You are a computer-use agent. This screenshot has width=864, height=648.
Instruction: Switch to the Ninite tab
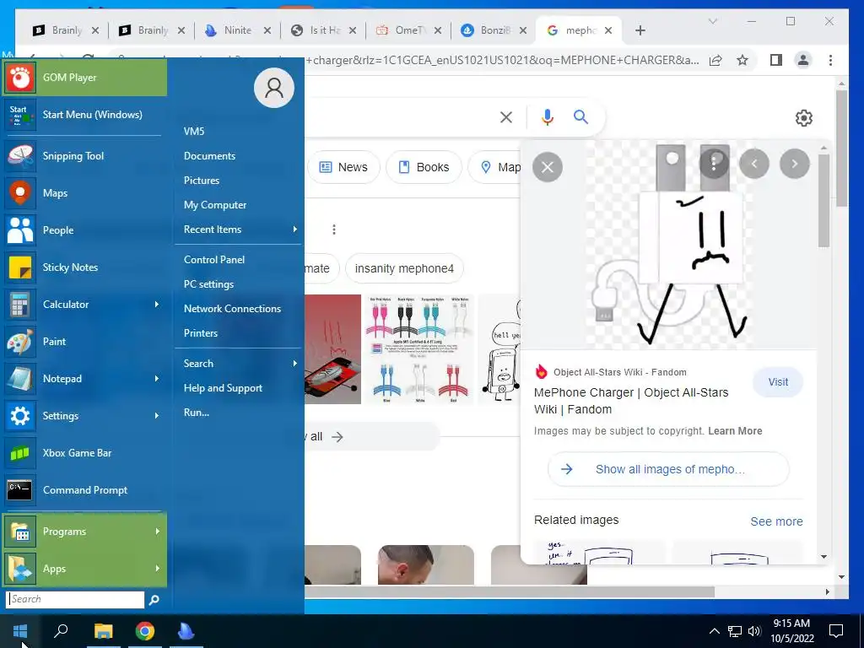(237, 30)
